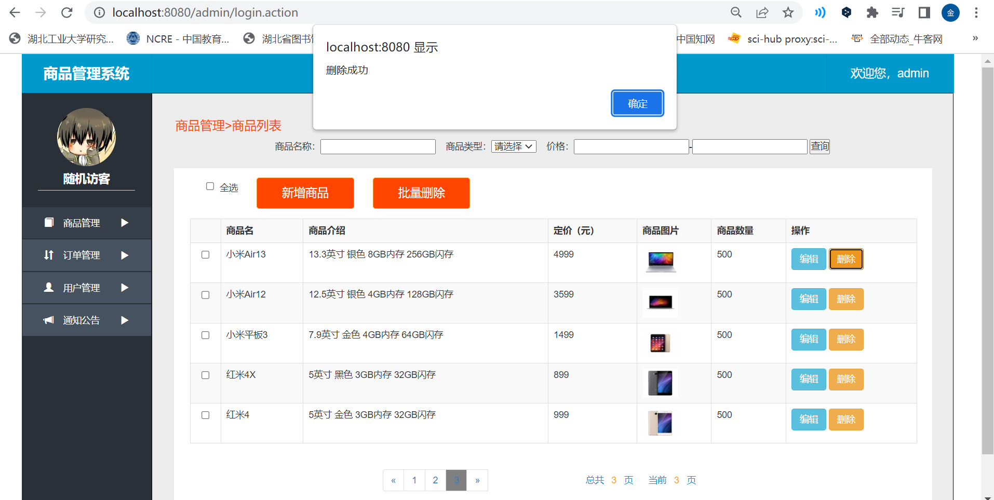Click the 小米Air13 laptop thumbnail

(661, 261)
